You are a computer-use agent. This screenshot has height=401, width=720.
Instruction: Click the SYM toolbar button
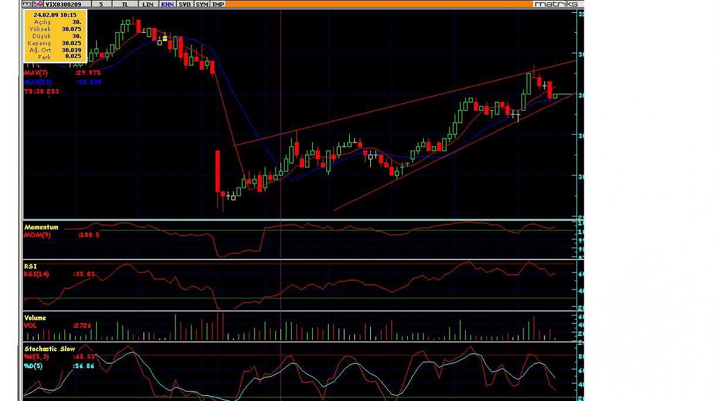pyautogui.click(x=202, y=4)
